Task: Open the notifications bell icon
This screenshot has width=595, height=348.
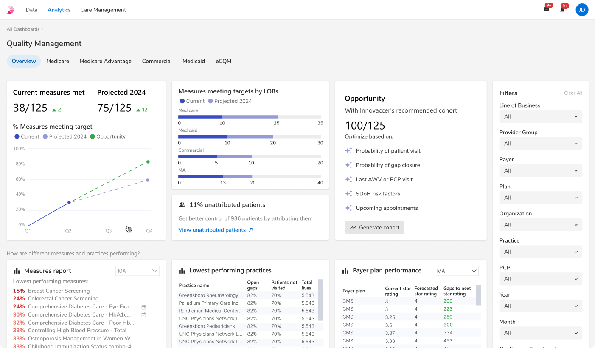Action: click(562, 9)
